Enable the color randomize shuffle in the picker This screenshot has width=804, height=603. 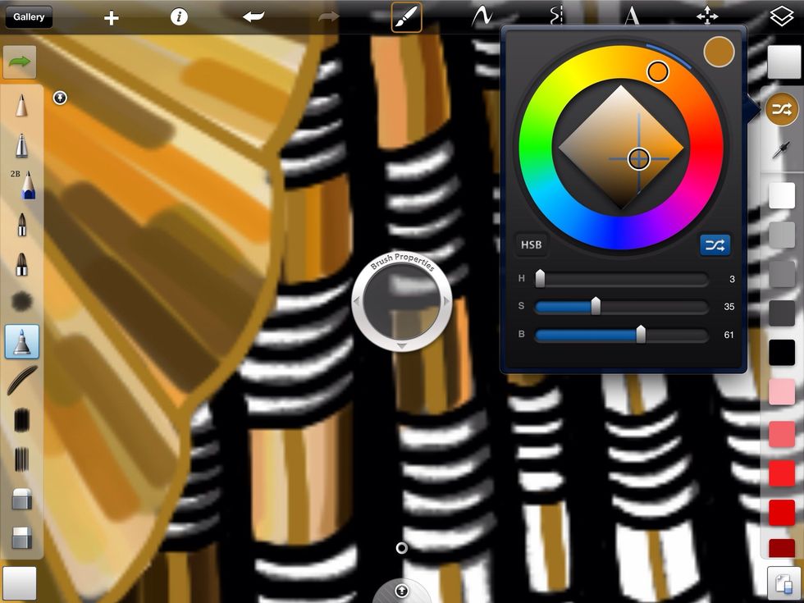[x=715, y=244]
